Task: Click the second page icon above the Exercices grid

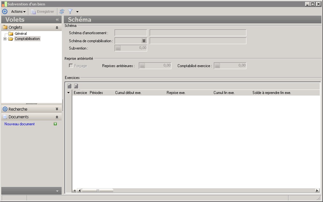Action: click(x=76, y=86)
